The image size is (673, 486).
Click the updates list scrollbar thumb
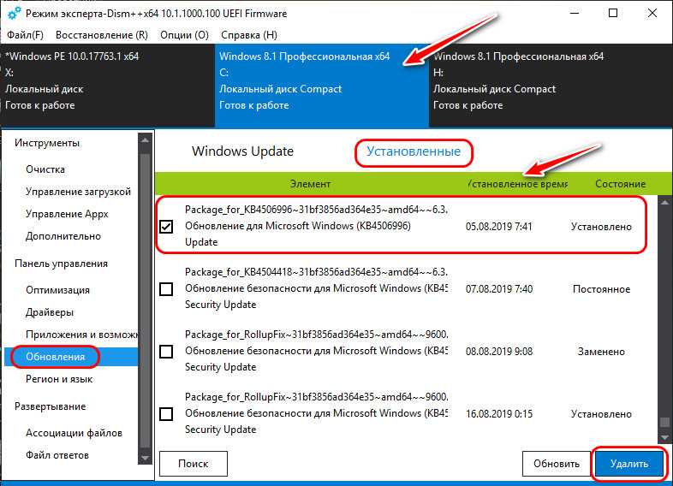point(664,422)
